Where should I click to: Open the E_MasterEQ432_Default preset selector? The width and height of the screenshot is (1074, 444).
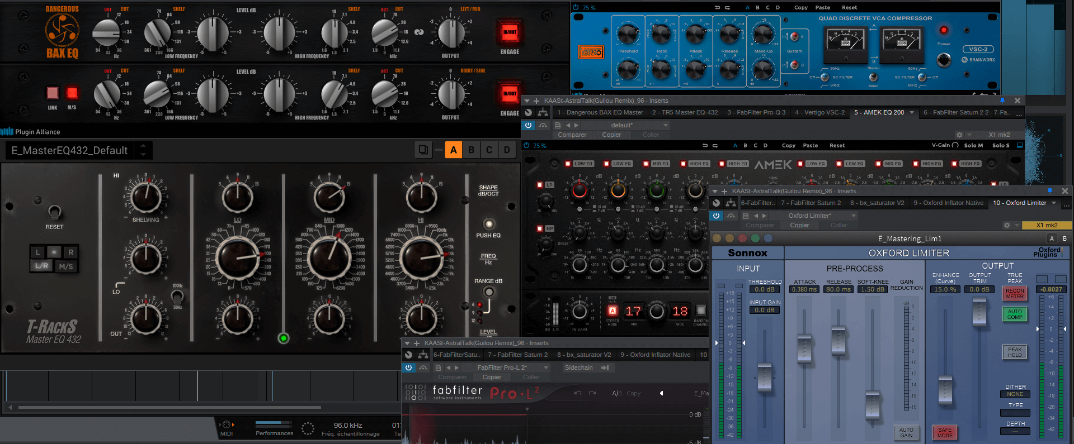point(78,150)
